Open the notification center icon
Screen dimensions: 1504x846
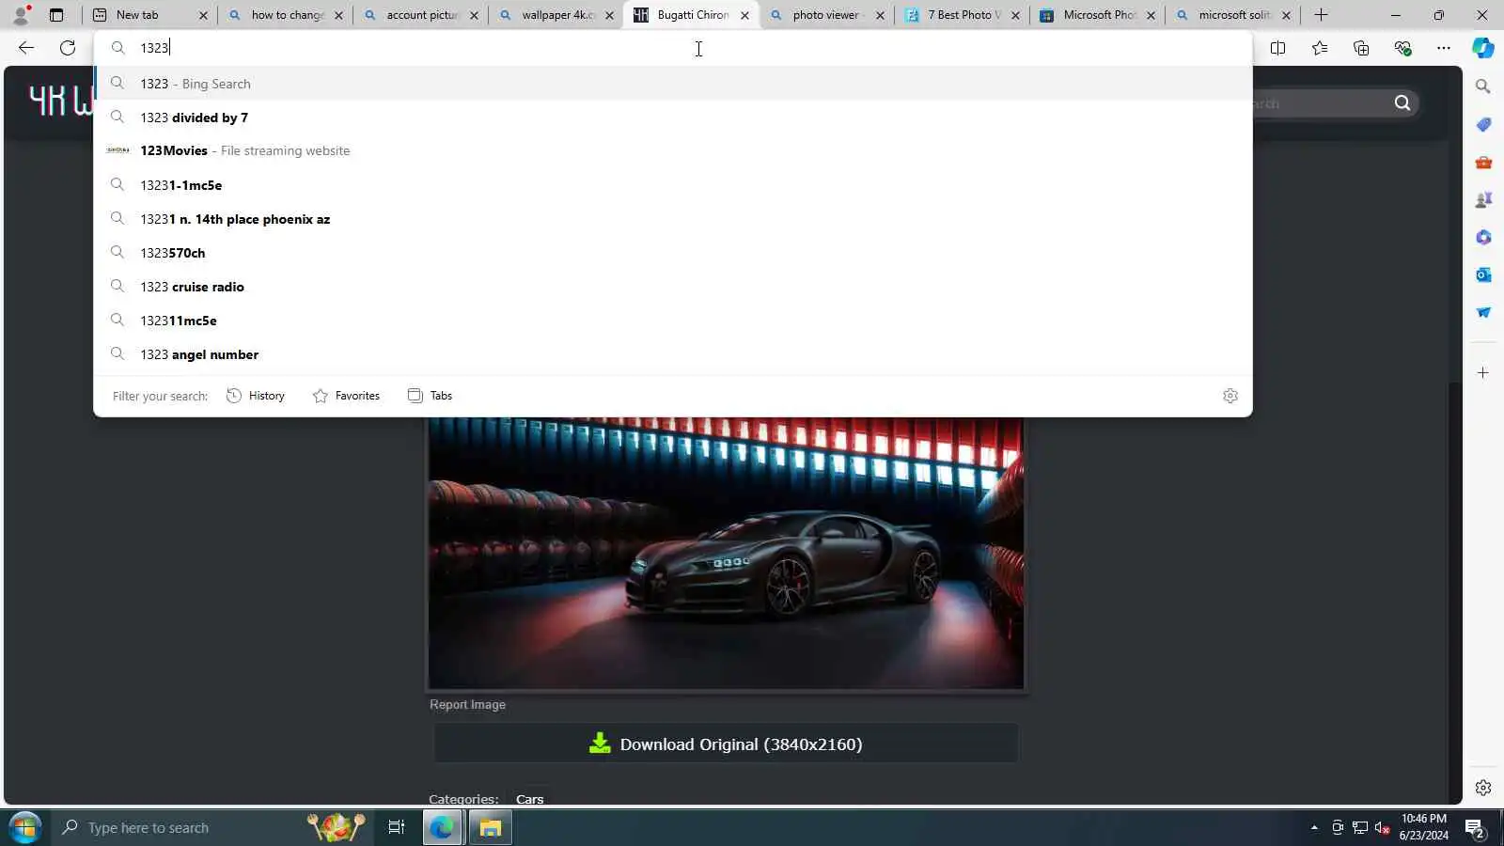point(1474,828)
